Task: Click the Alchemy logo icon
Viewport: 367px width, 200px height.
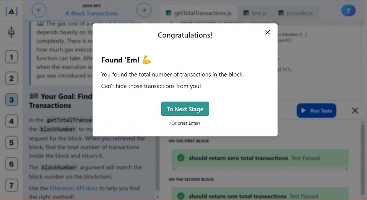Action: (x=11, y=11)
